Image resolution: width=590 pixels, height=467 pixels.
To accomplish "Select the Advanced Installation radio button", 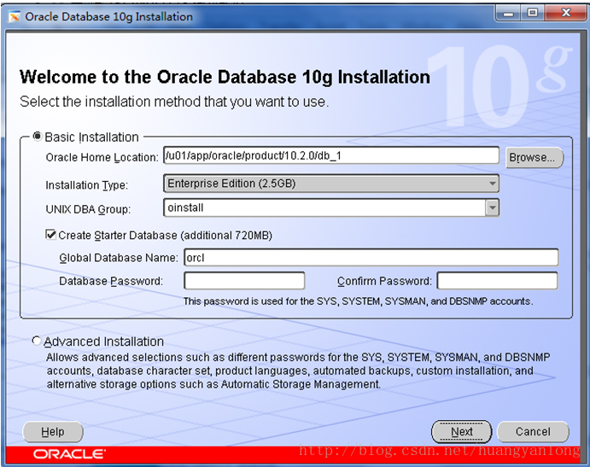I will (37, 341).
